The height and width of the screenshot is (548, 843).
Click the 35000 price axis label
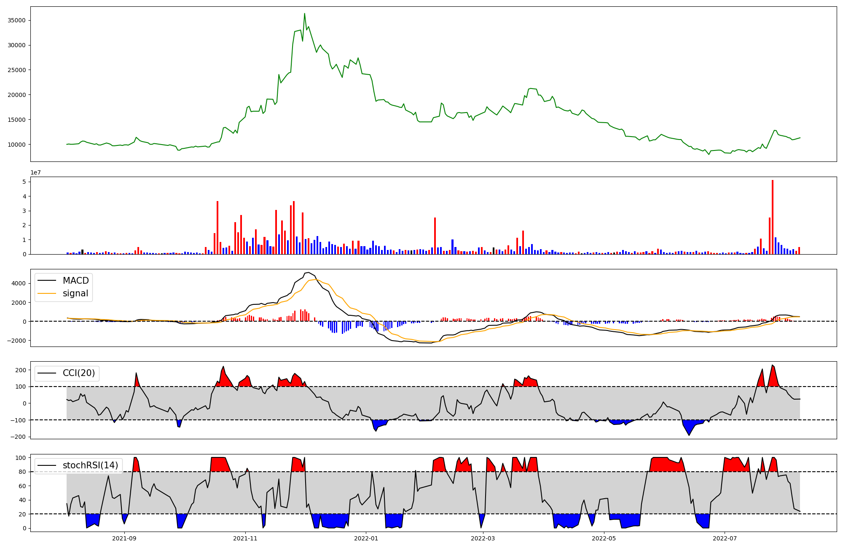17,21
